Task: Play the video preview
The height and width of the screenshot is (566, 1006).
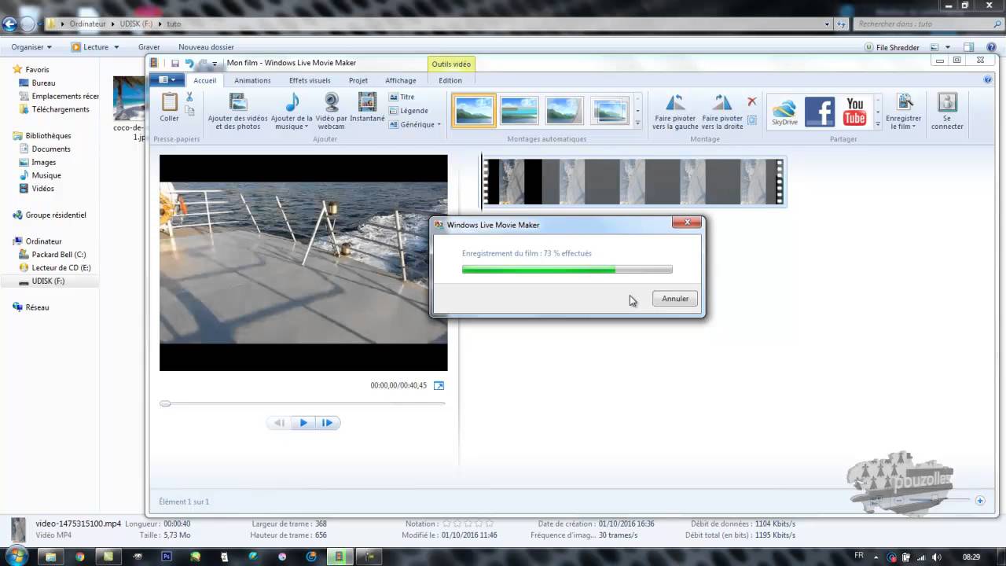Action: (x=303, y=423)
